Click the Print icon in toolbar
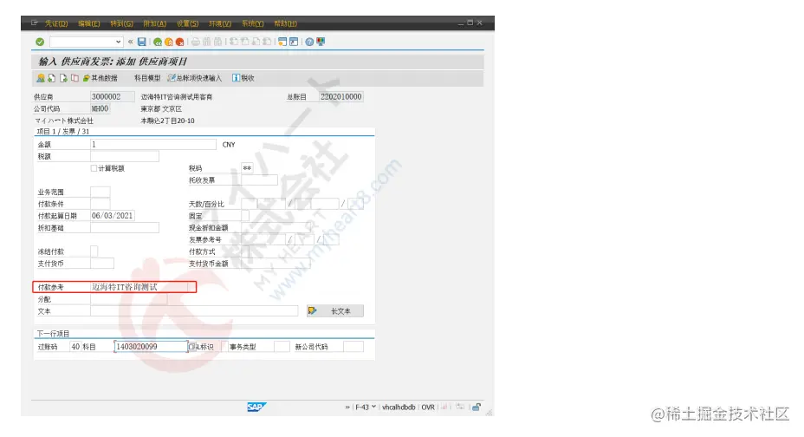The image size is (804, 437). point(196,42)
